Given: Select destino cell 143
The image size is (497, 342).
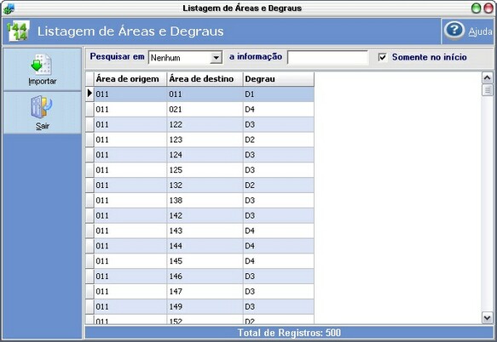Looking at the screenshot, I should click(x=205, y=231).
